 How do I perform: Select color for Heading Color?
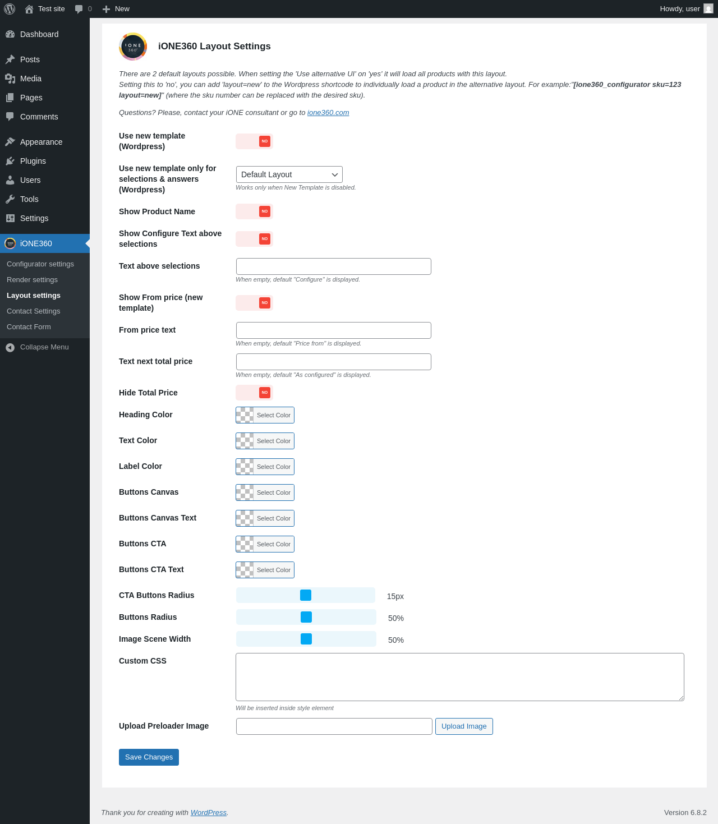click(265, 415)
